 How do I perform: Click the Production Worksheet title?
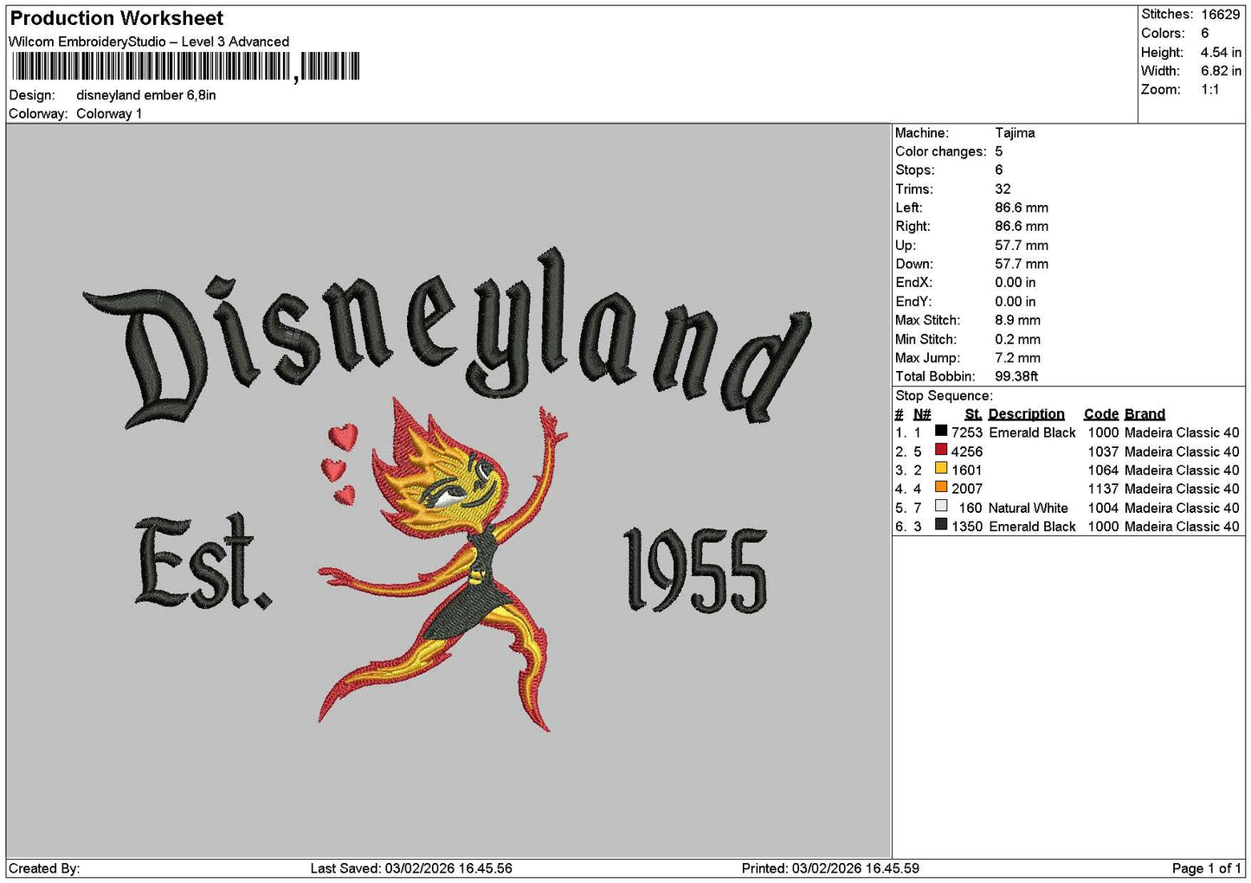coord(116,18)
